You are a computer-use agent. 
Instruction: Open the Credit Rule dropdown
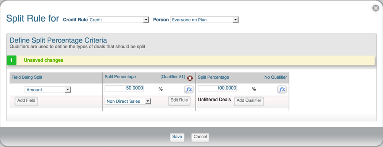pyautogui.click(x=118, y=20)
